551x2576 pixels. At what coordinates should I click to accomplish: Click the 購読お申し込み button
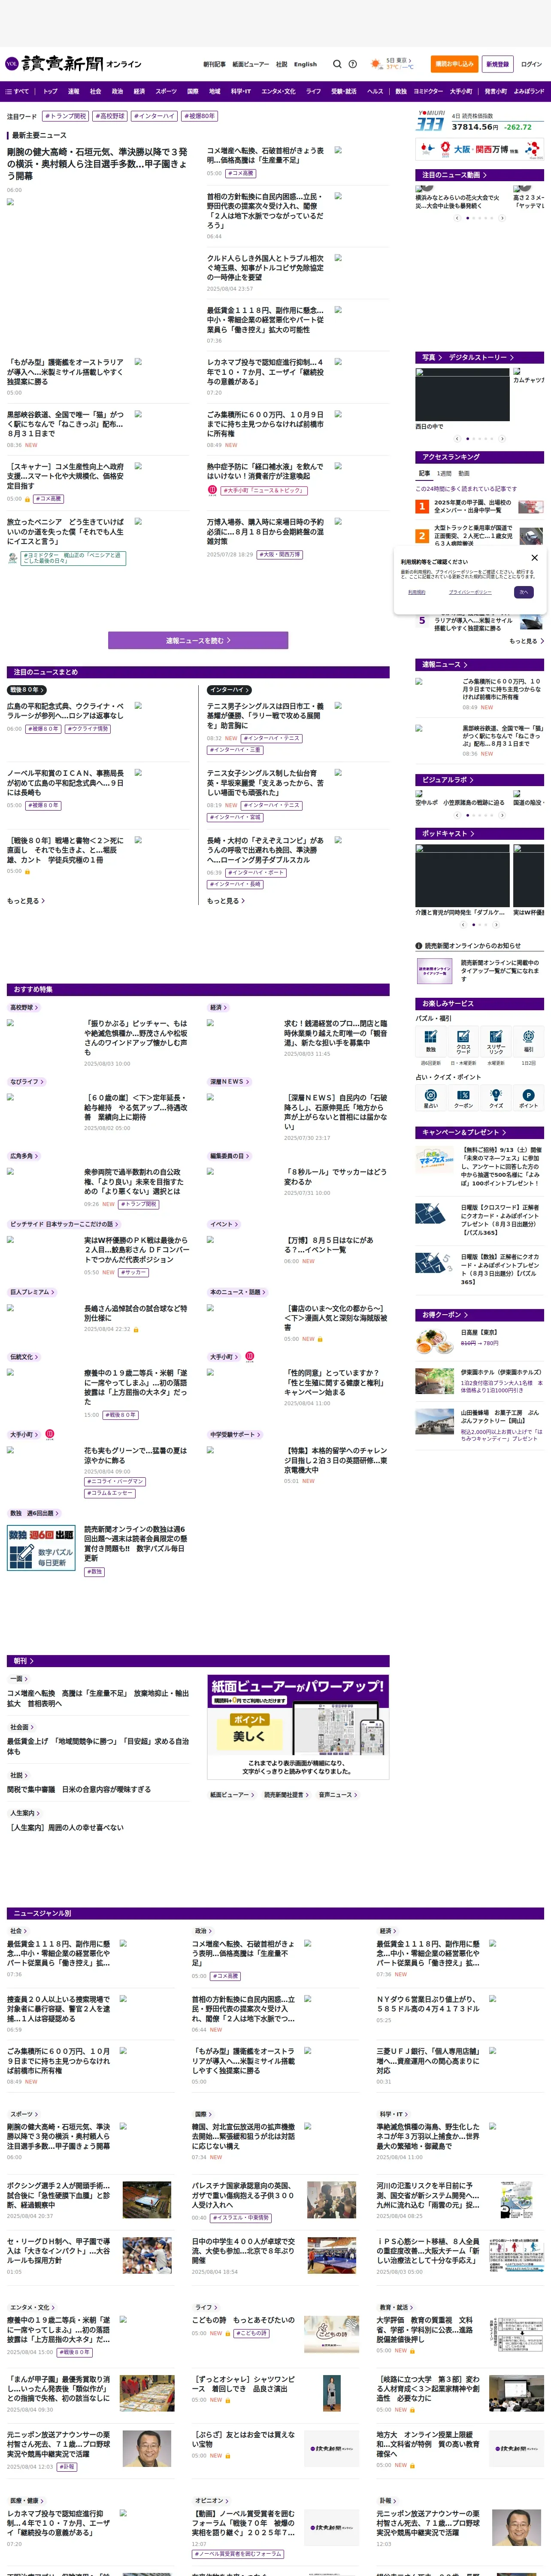click(x=454, y=64)
